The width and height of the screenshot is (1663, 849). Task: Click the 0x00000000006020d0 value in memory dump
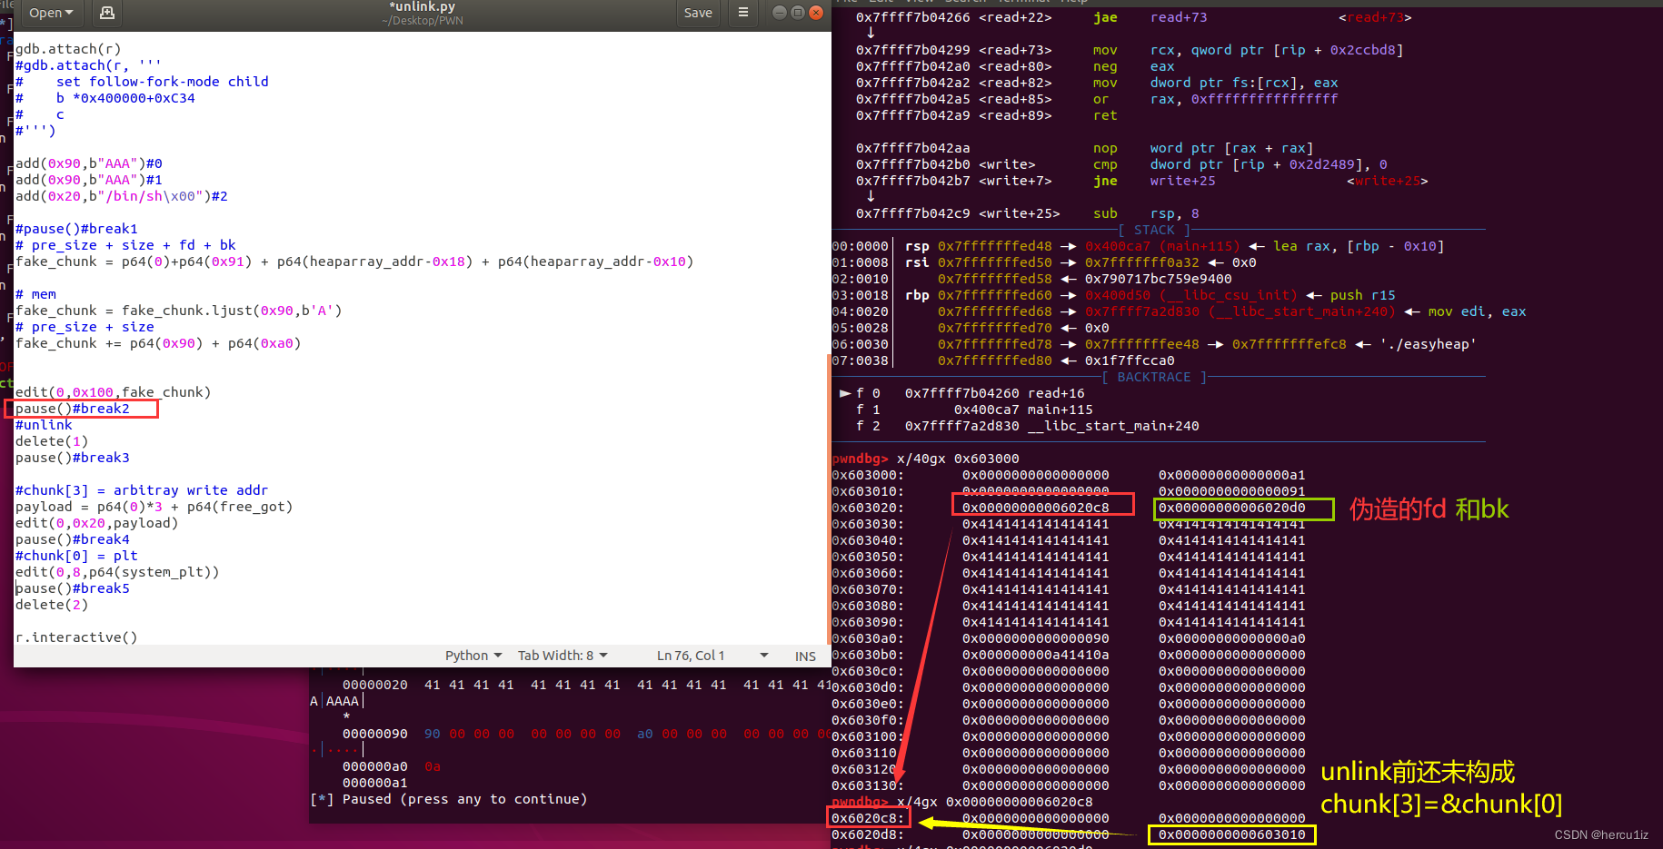1231,508
